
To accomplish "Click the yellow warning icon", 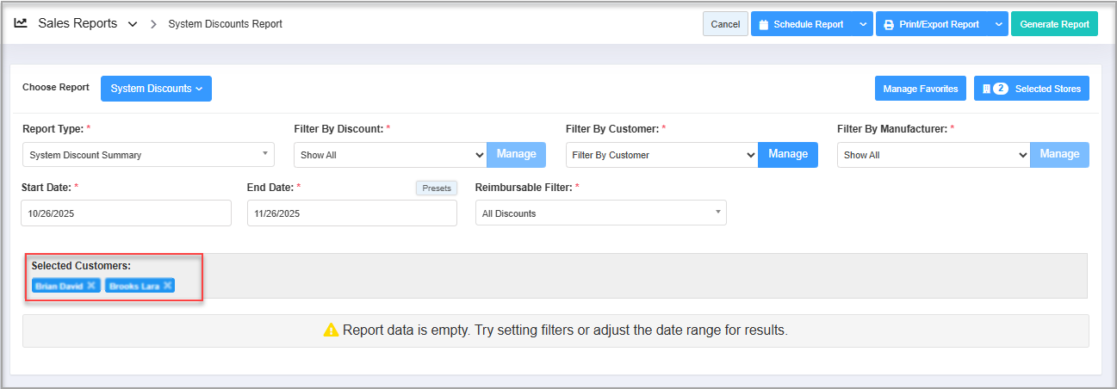I will click(331, 330).
